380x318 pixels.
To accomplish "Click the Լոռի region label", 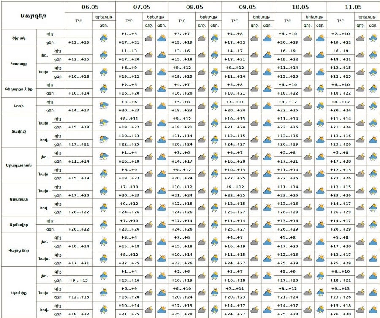I will click(19, 106).
